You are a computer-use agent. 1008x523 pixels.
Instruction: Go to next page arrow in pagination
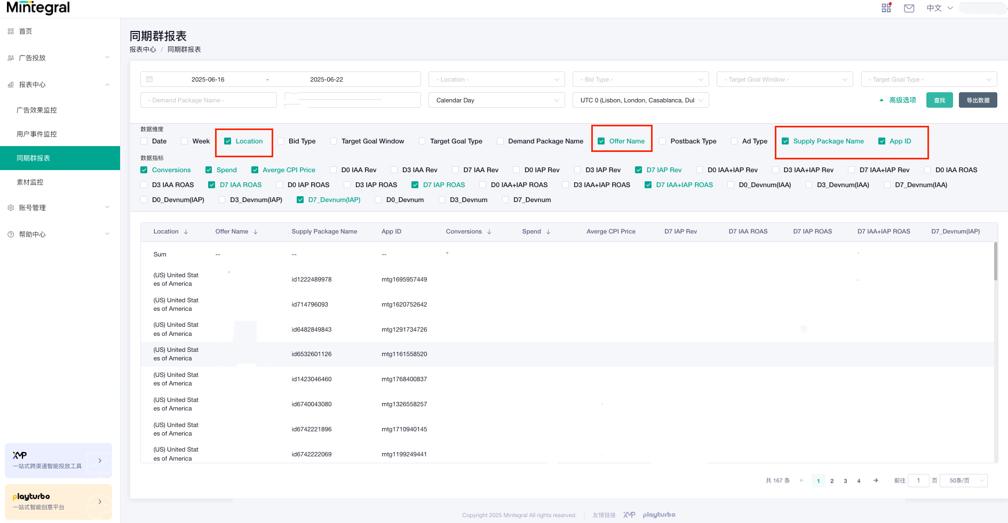[875, 480]
